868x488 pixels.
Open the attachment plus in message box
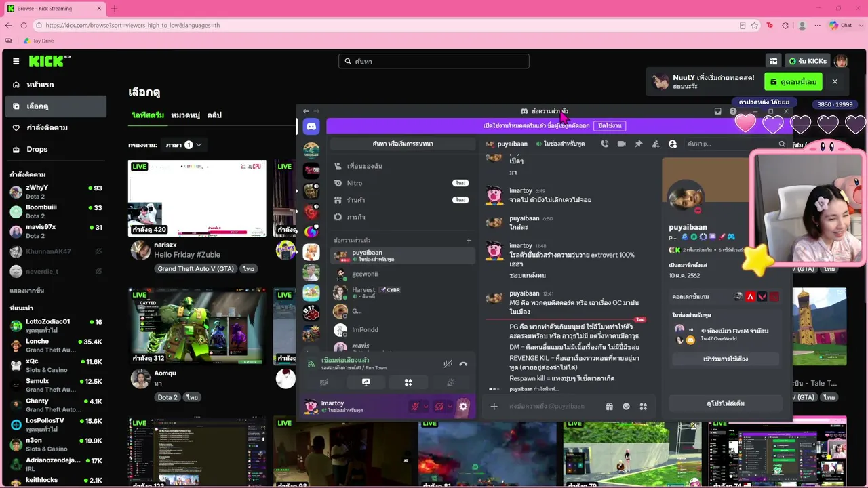pyautogui.click(x=494, y=407)
